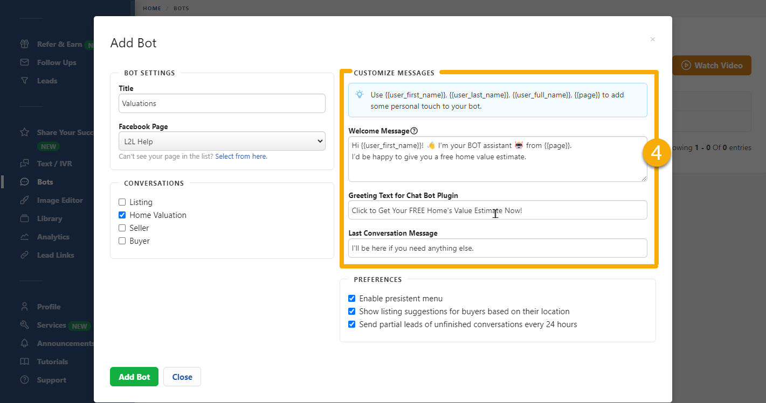Screen dimensions: 766x403
Task: Click the Select from here link
Action: click(x=241, y=157)
